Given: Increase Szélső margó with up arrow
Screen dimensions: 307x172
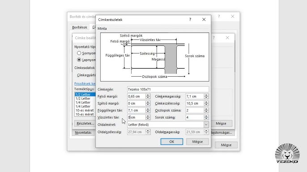Looking at the screenshot, I should 148,102.
